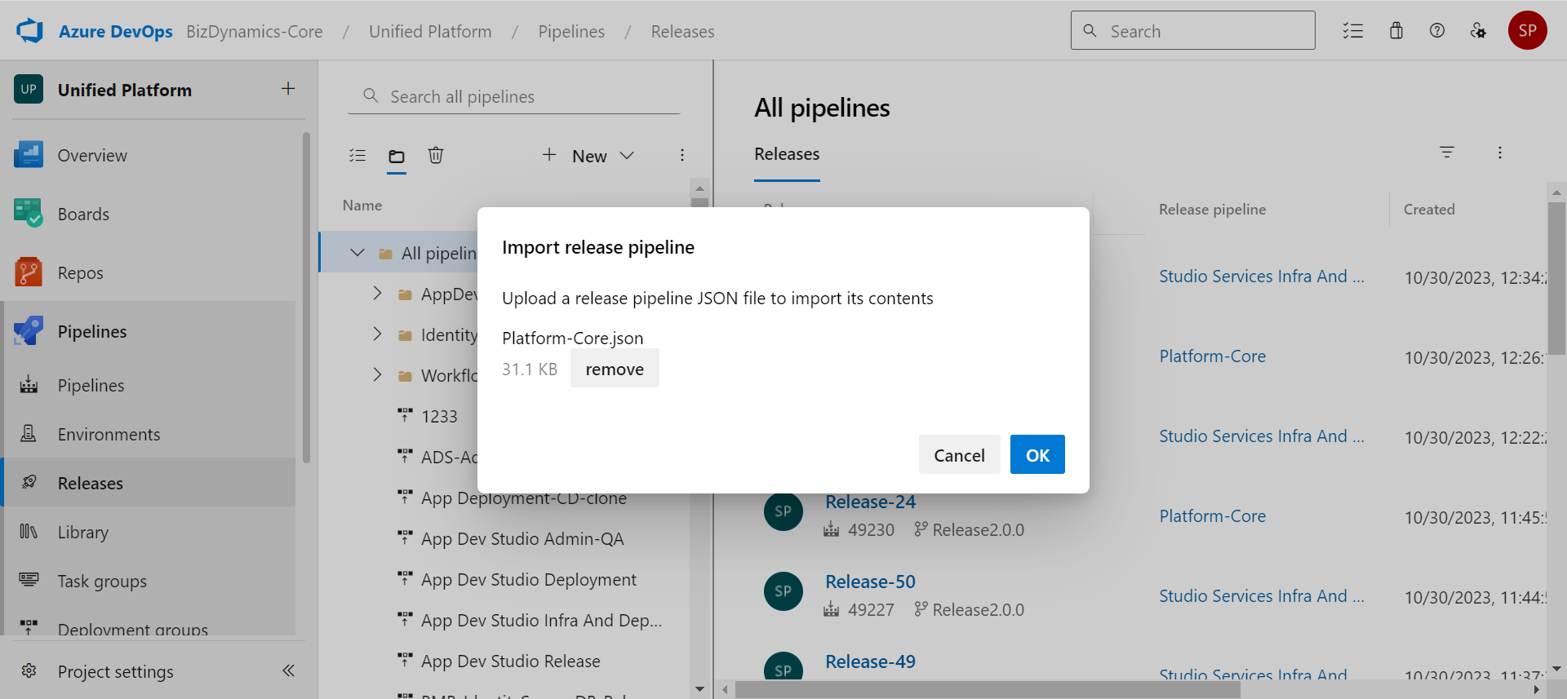Select the Releases tab under All pipelines
The height and width of the screenshot is (699, 1567).
(787, 154)
